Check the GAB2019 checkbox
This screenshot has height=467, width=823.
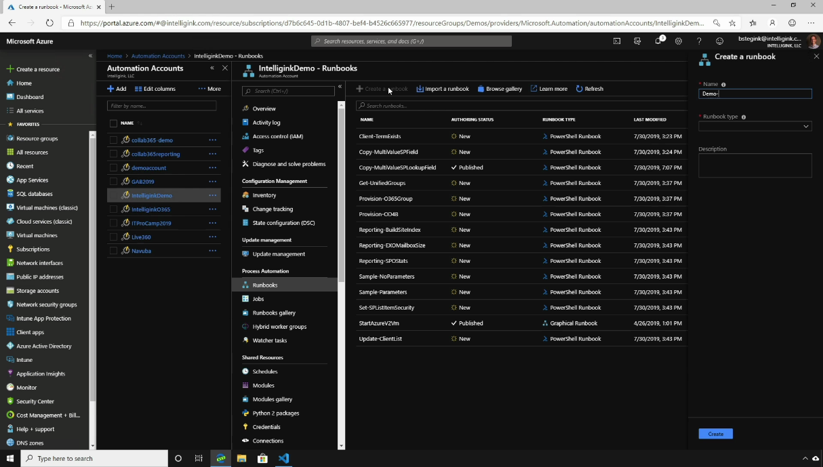tap(113, 182)
